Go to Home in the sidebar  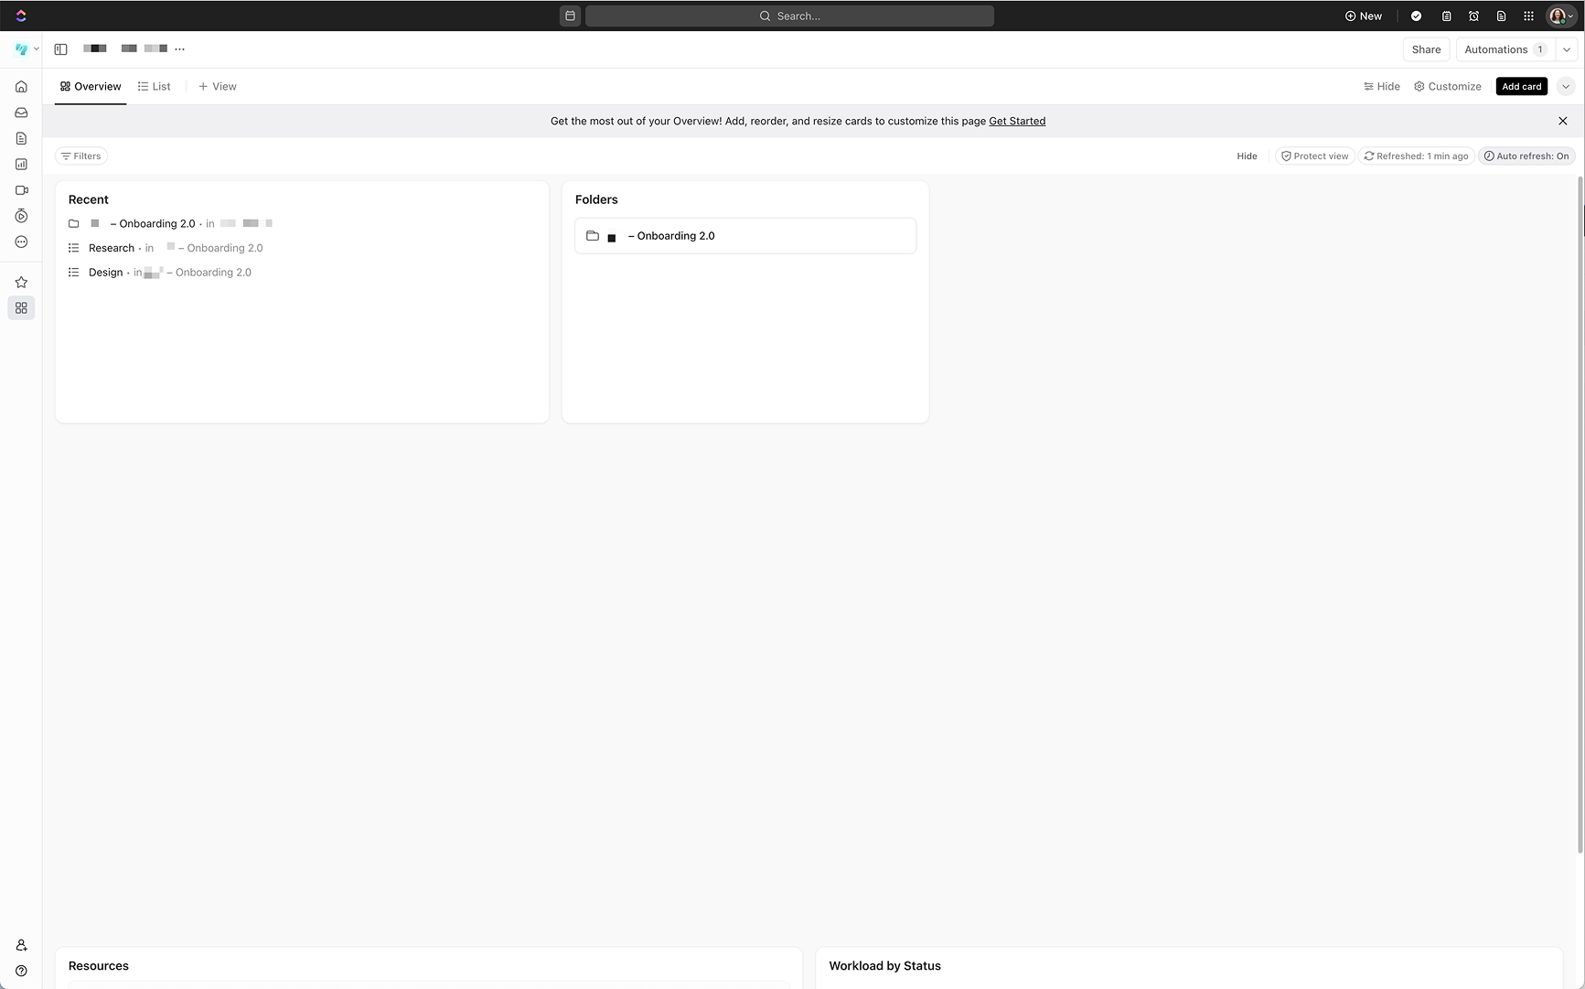pos(21,86)
